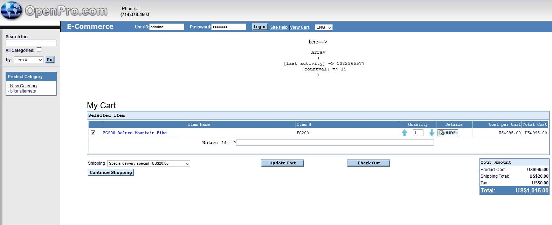
Task: Increase quantity with the up arrow
Action: [405, 133]
